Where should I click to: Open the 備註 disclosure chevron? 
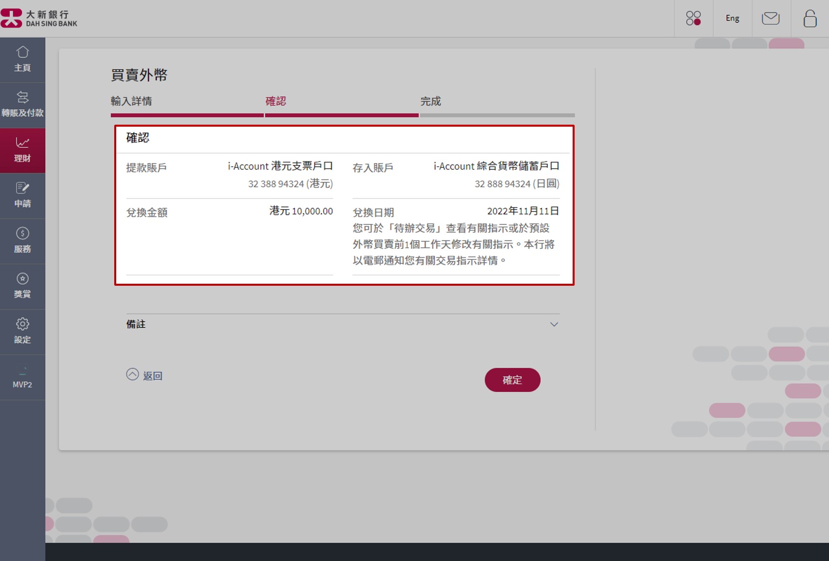(x=554, y=324)
